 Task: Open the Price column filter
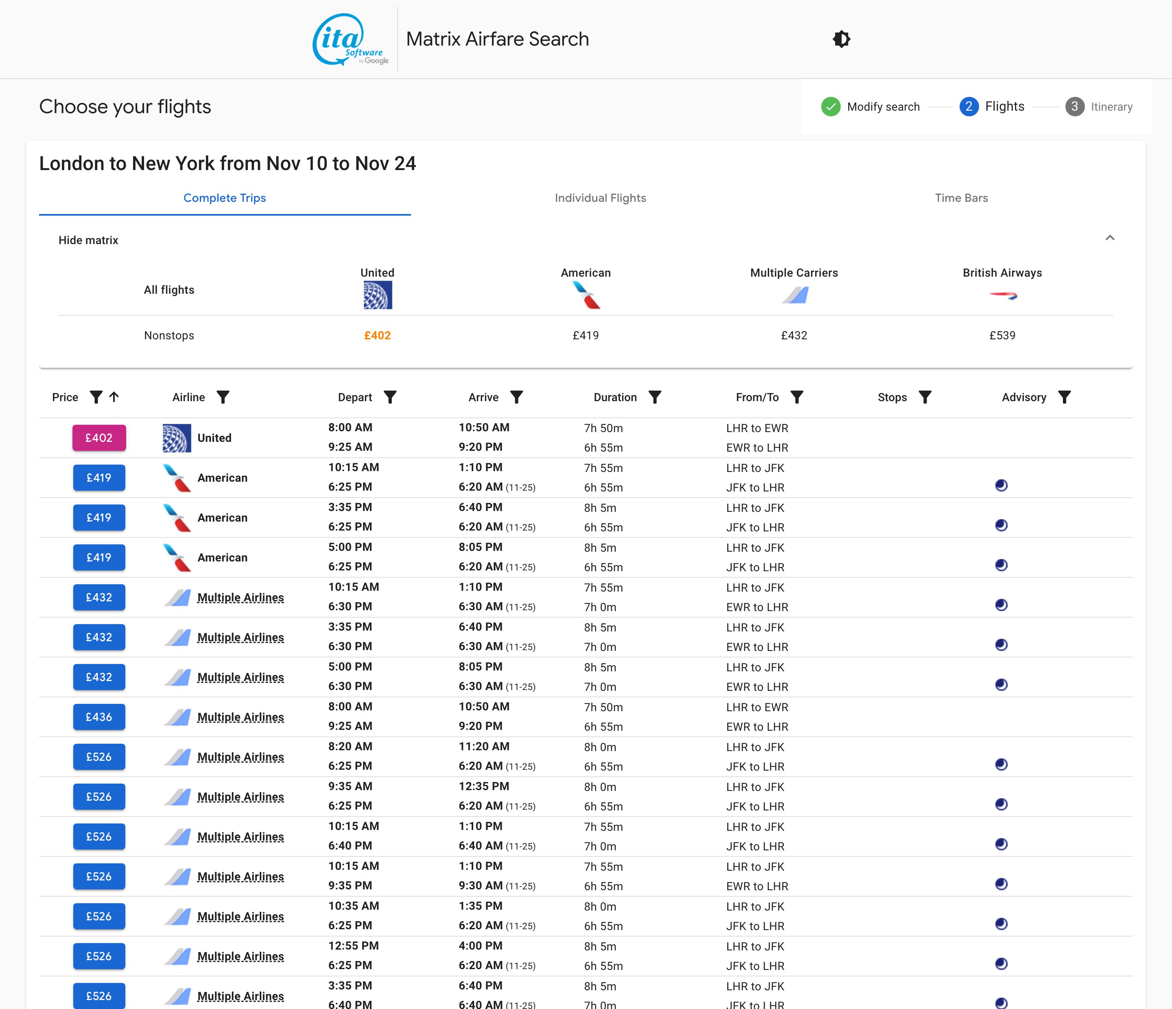[x=96, y=397]
